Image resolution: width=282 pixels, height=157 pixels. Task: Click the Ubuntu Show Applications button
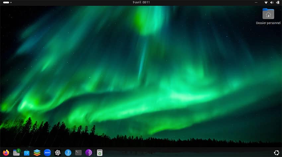point(276,153)
